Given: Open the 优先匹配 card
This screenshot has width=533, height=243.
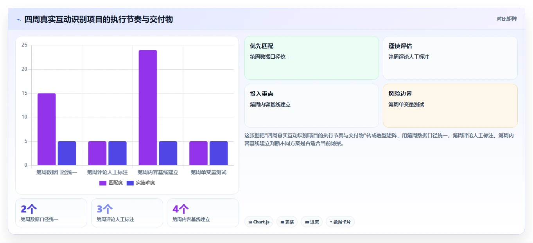Looking at the screenshot, I should coord(312,58).
